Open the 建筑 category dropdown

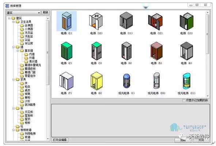point(23,13)
